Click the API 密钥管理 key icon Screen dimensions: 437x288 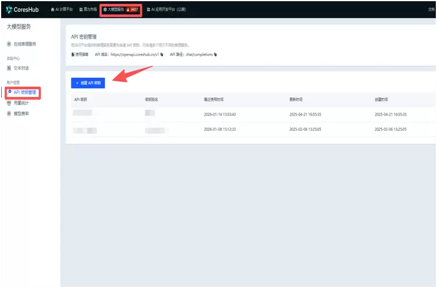click(9, 92)
